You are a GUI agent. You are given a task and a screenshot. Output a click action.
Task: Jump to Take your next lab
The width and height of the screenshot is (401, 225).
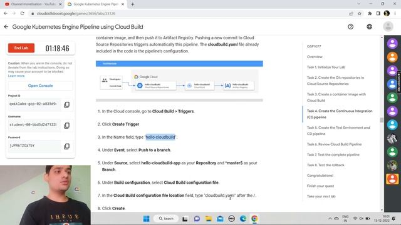point(321,196)
